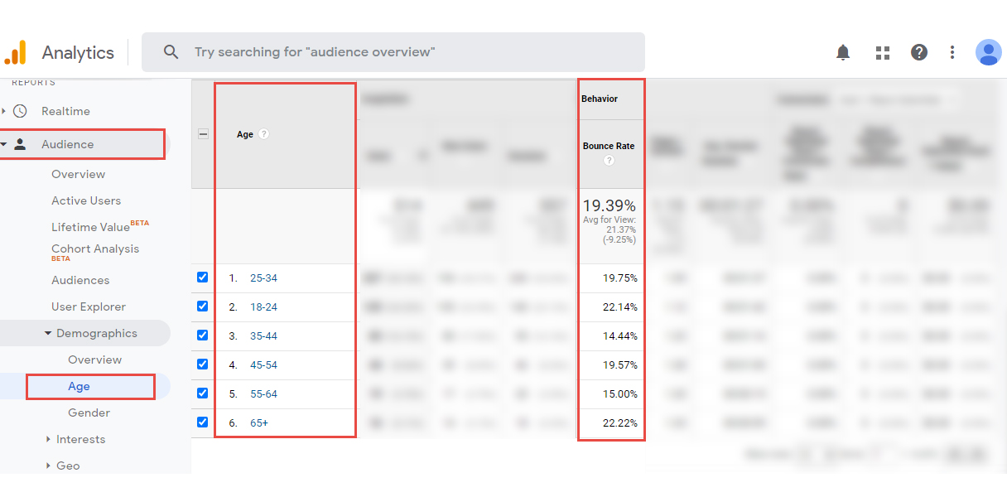Click the Age column help icon

(264, 134)
